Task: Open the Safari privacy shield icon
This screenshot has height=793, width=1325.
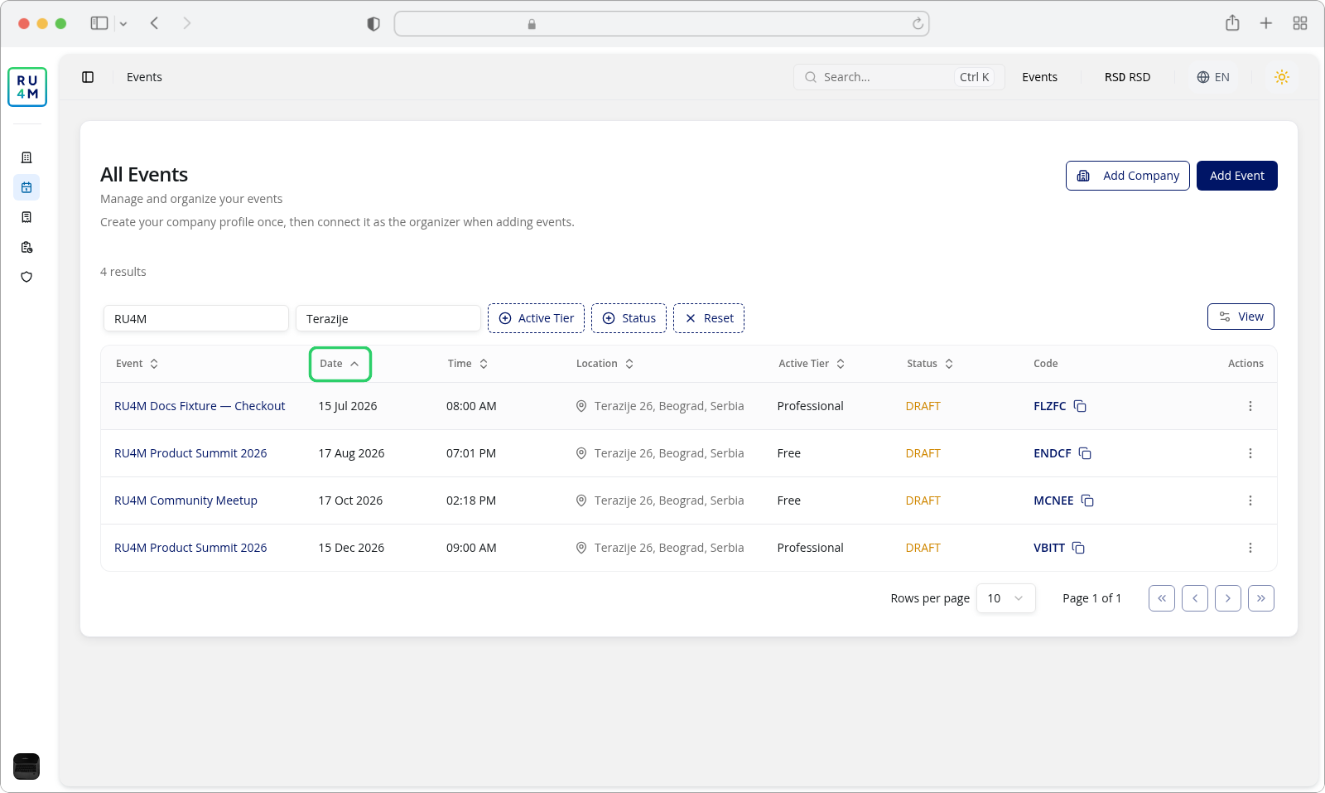Action: tap(373, 24)
